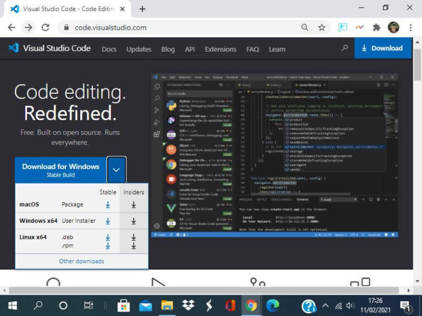Download macOS Stable package
Viewport: 422px width, 316px height.
(x=108, y=205)
